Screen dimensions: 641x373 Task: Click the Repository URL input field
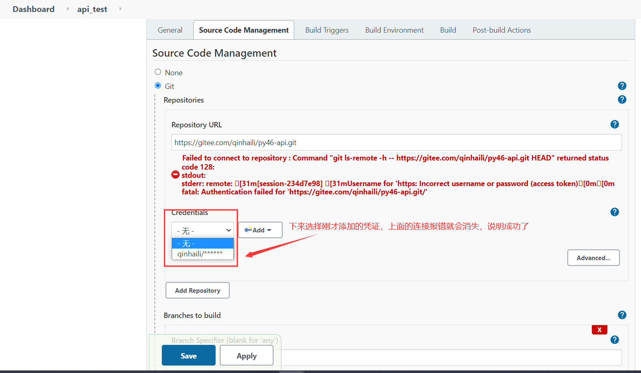pyautogui.click(x=396, y=142)
